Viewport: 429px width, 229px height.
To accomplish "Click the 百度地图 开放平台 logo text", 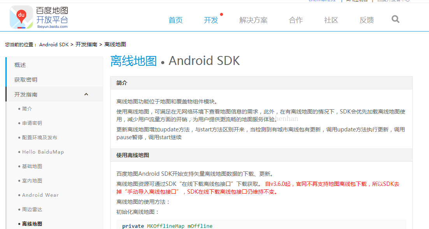I will [52, 15].
